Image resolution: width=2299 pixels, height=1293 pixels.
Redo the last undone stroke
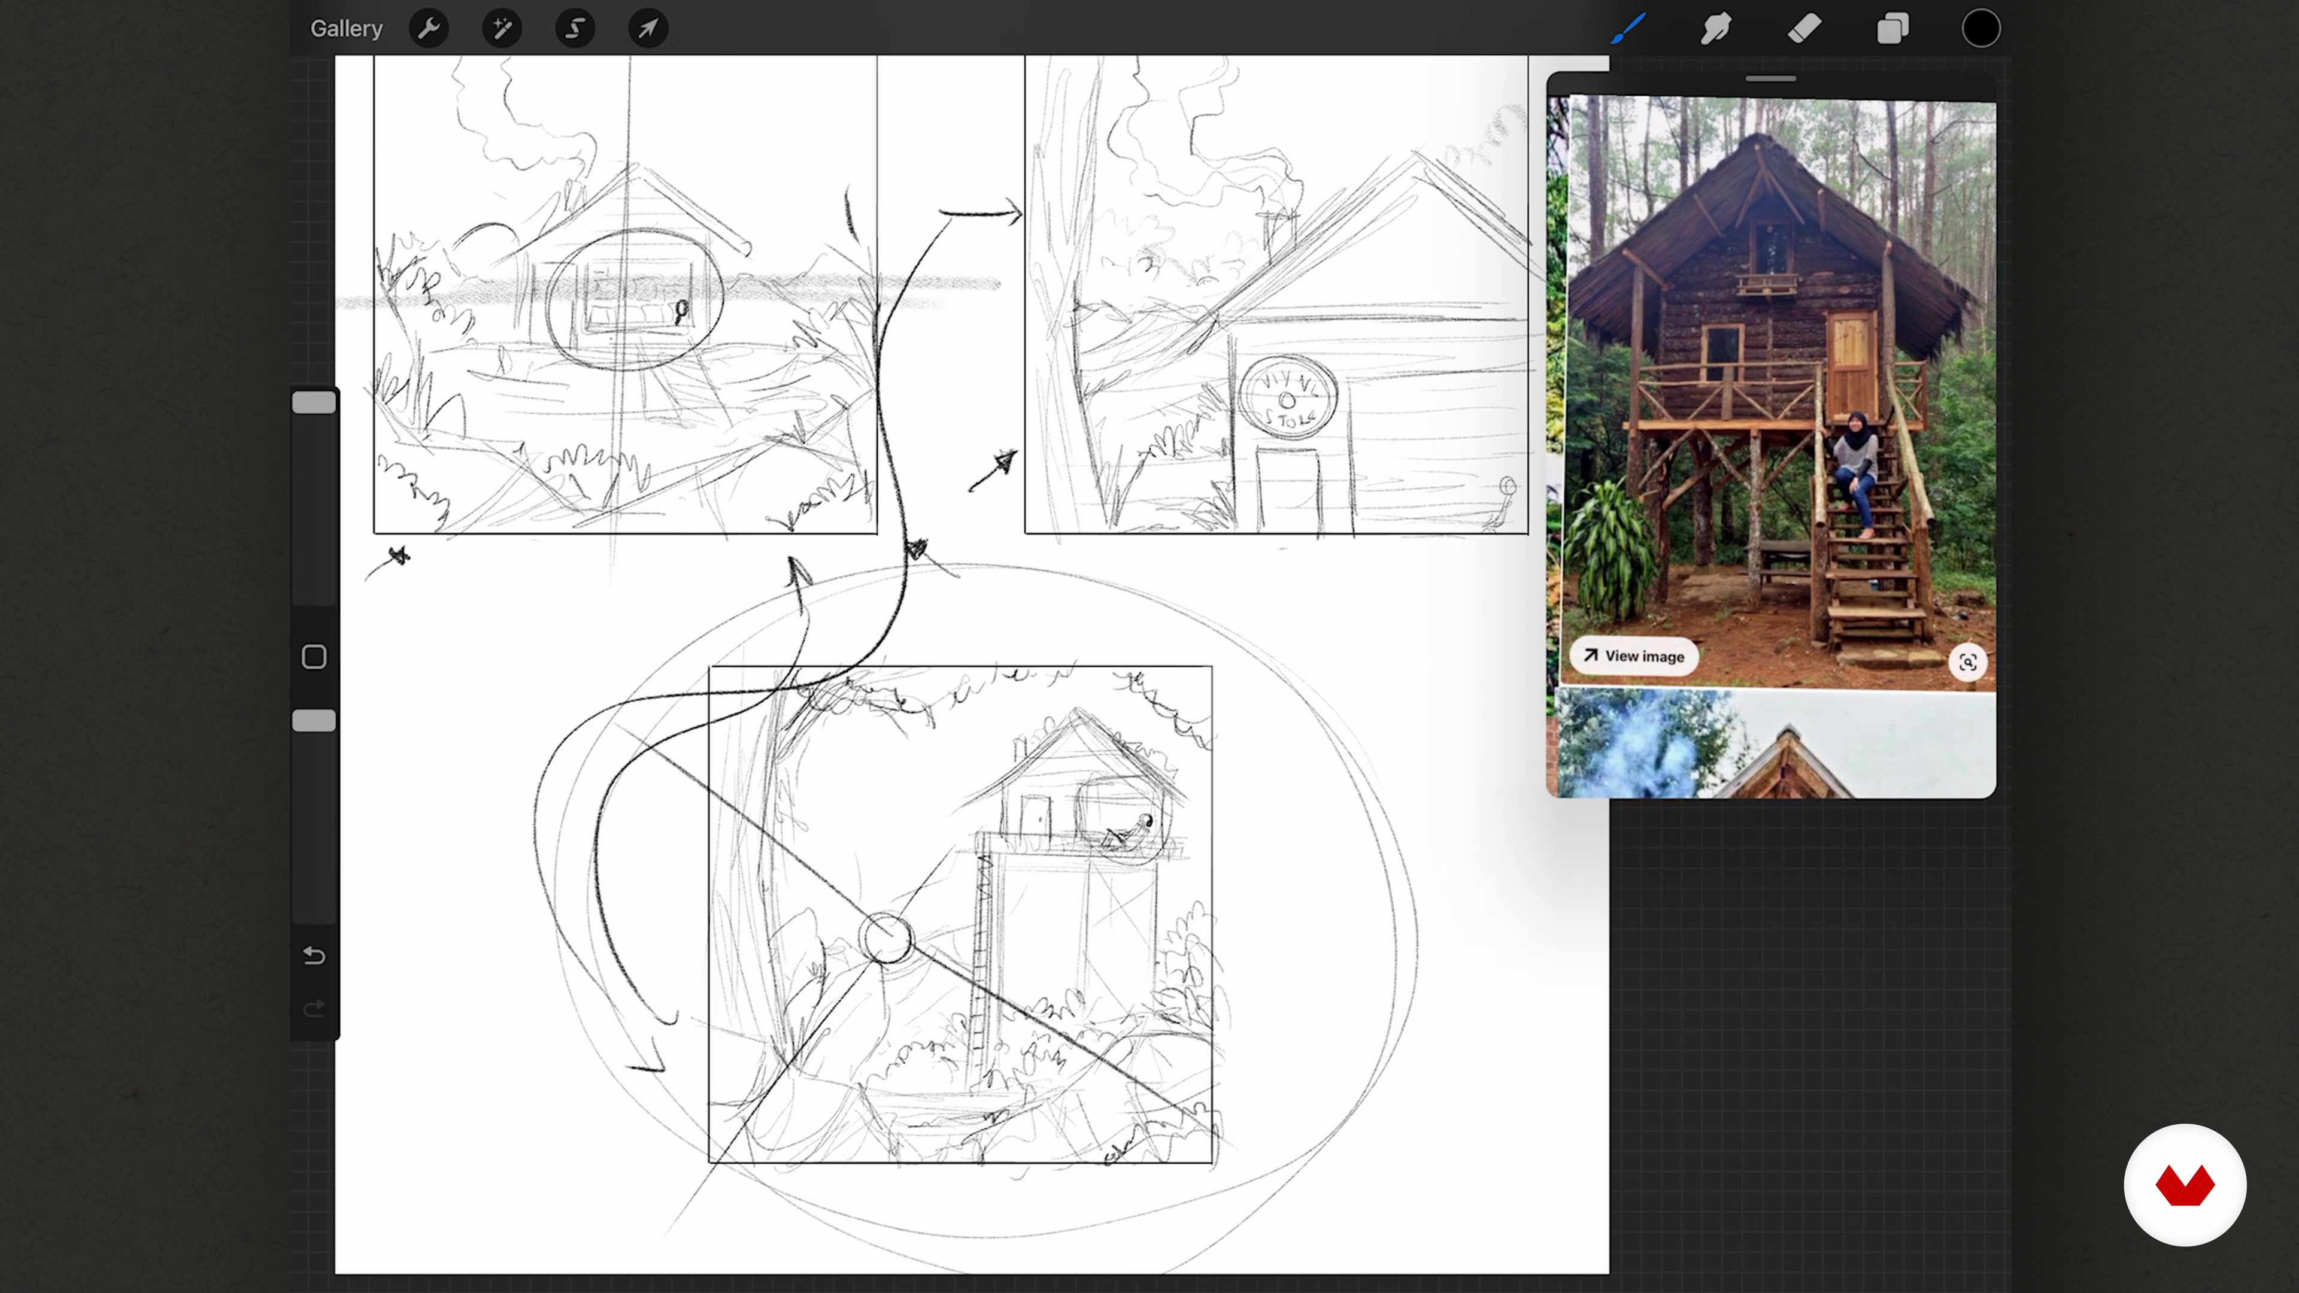[314, 1009]
